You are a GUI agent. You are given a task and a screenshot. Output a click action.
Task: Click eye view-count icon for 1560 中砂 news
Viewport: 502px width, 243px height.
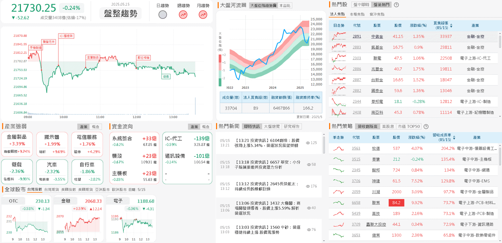tap(309, 230)
